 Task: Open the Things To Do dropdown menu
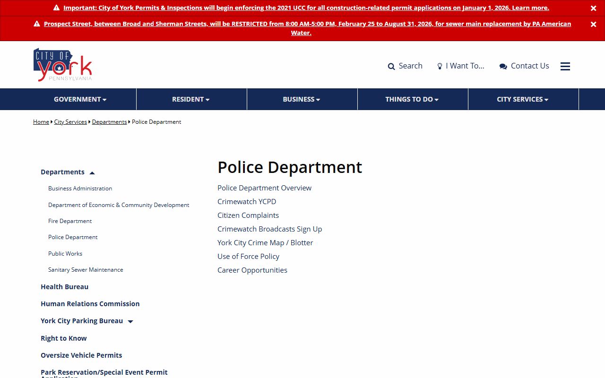click(x=412, y=99)
